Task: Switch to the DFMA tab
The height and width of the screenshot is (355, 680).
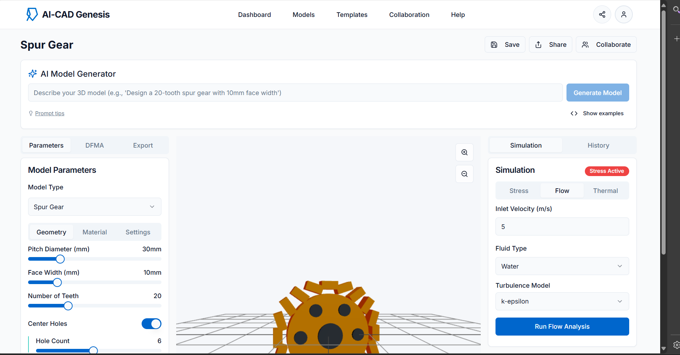Action: 94,145
